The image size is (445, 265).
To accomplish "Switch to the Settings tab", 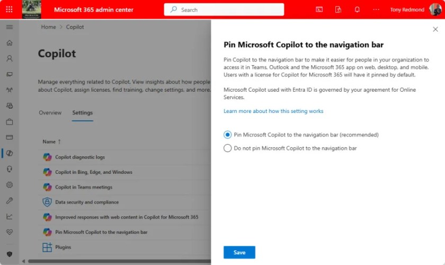I will [82, 113].
